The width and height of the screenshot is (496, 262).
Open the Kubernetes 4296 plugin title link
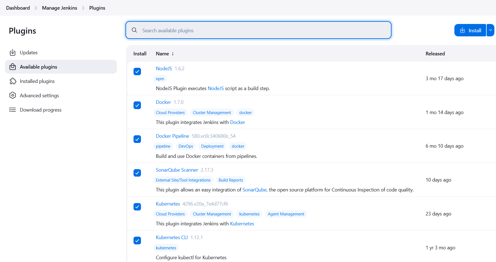(168, 204)
